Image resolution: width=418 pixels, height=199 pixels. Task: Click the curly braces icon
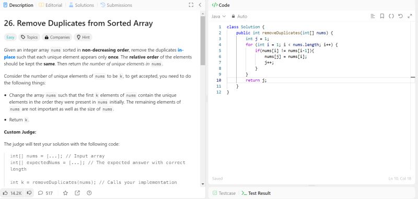tap(391, 16)
